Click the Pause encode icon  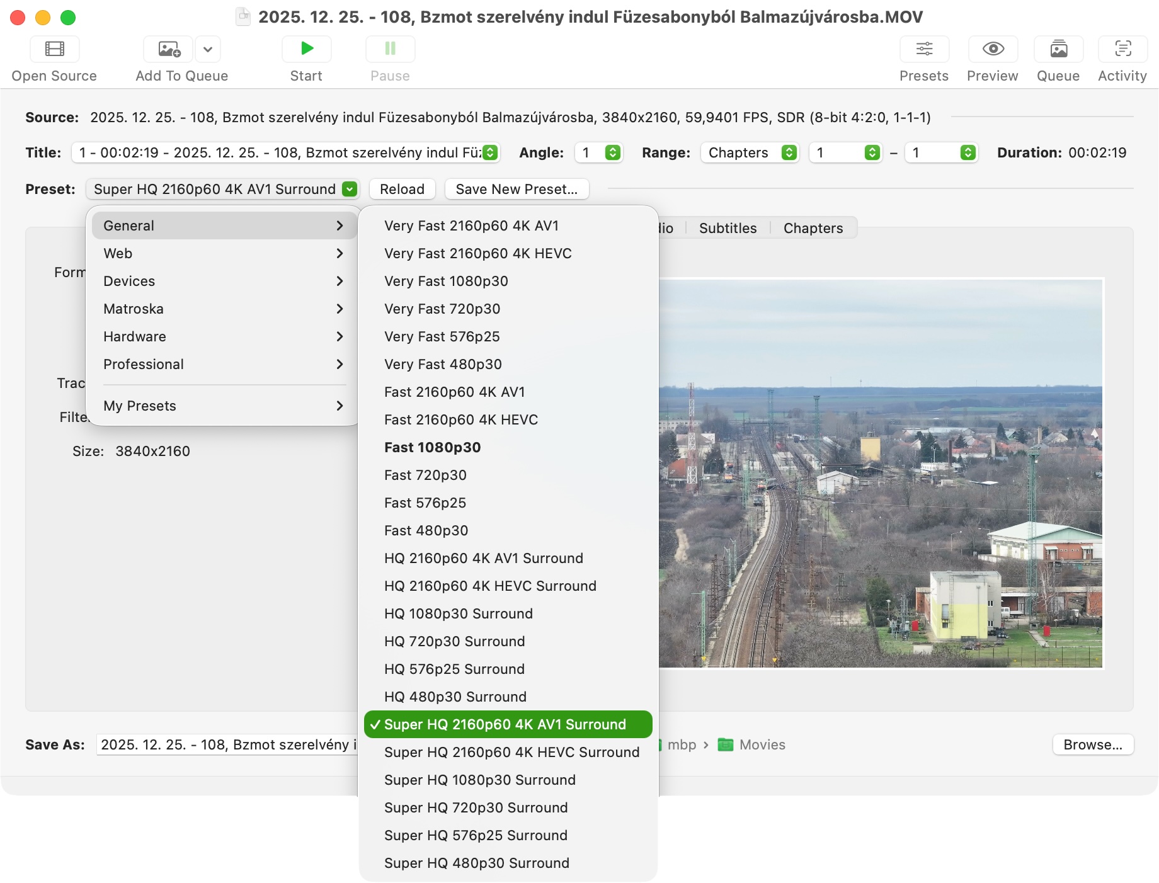tap(390, 49)
